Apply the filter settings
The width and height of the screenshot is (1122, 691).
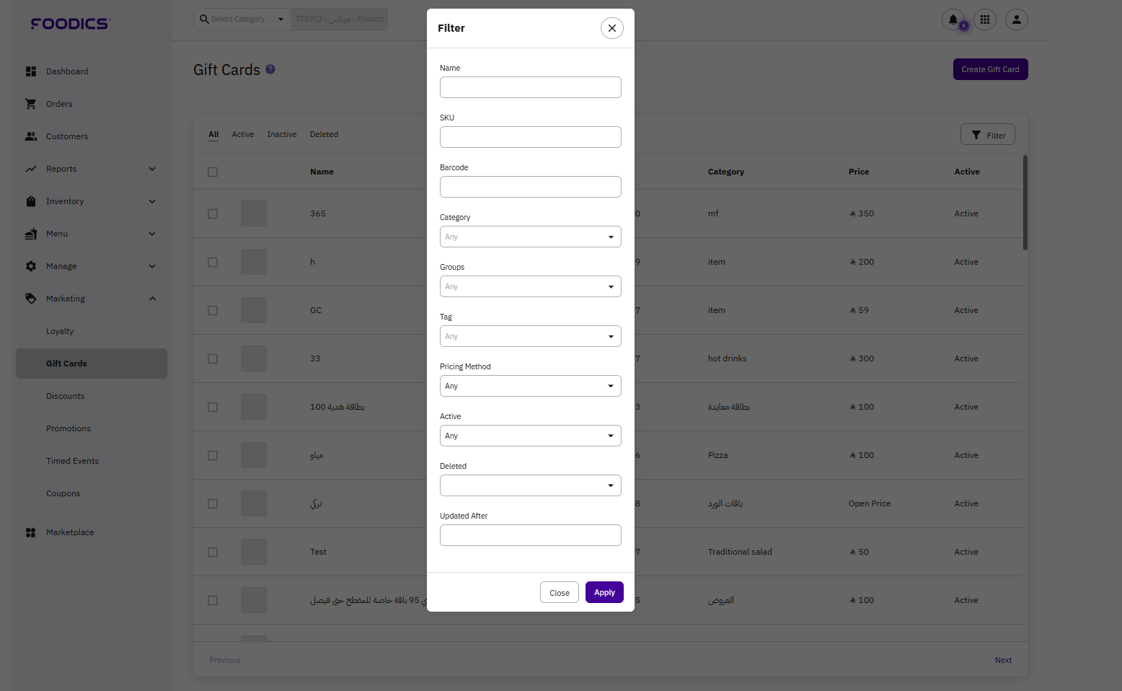[604, 592]
